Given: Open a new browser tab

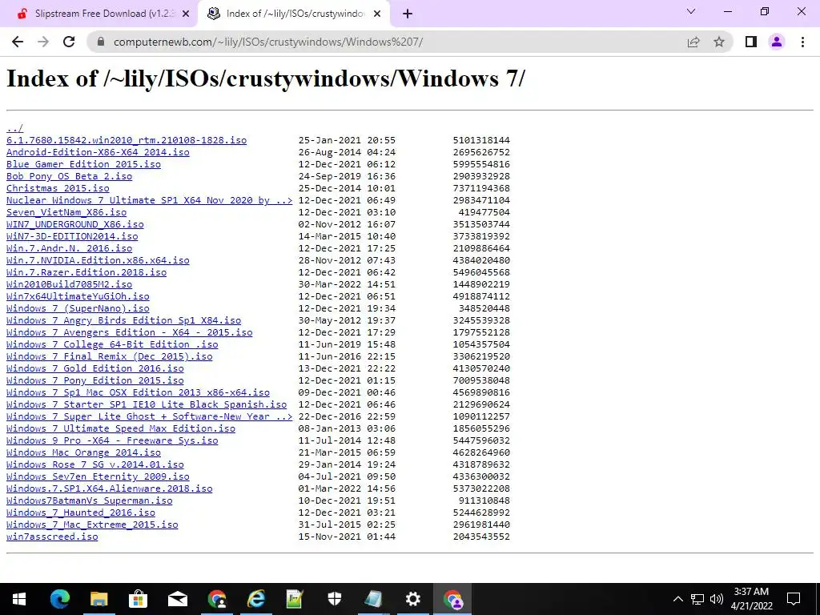Looking at the screenshot, I should [408, 14].
